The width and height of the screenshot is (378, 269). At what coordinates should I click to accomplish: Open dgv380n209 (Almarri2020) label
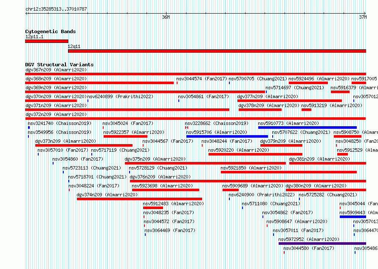pyautogui.click(x=316, y=186)
